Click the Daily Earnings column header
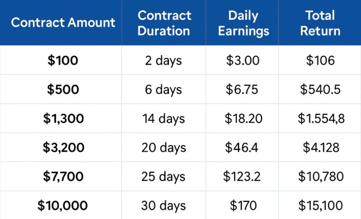 (x=242, y=23)
